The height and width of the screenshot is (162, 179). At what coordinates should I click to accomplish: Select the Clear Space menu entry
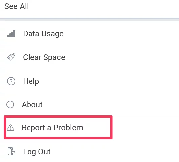89,57
